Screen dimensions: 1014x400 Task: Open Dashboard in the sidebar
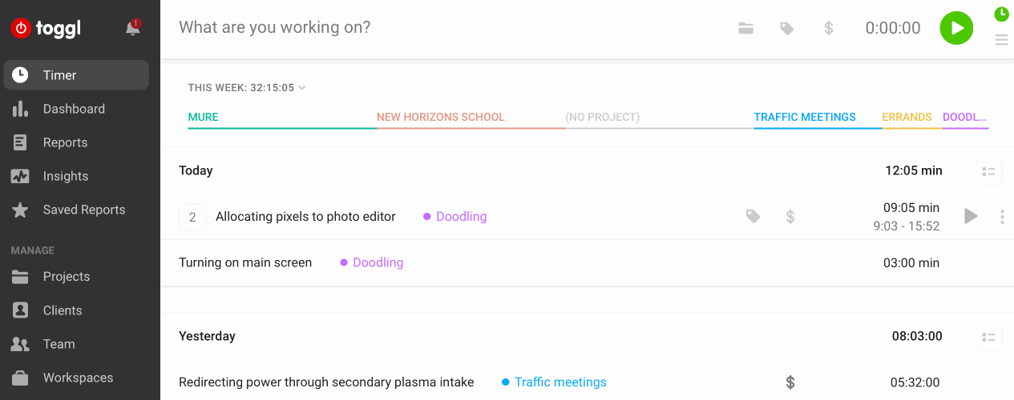(x=74, y=109)
